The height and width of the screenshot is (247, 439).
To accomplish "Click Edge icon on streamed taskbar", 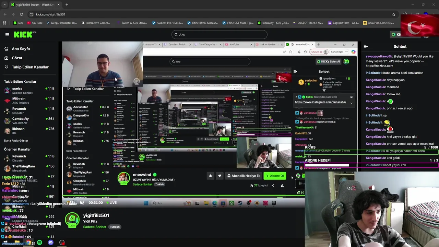I will (x=214, y=203).
